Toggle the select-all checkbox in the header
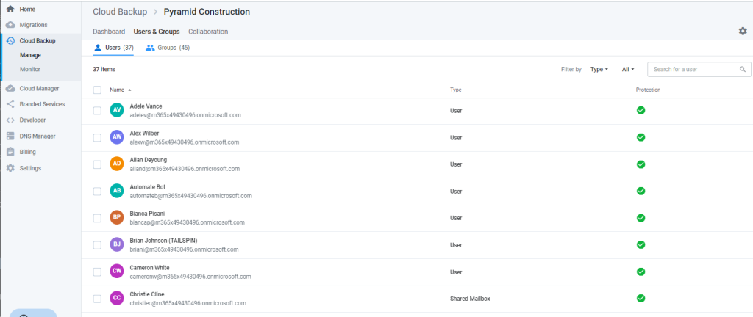 (x=97, y=90)
